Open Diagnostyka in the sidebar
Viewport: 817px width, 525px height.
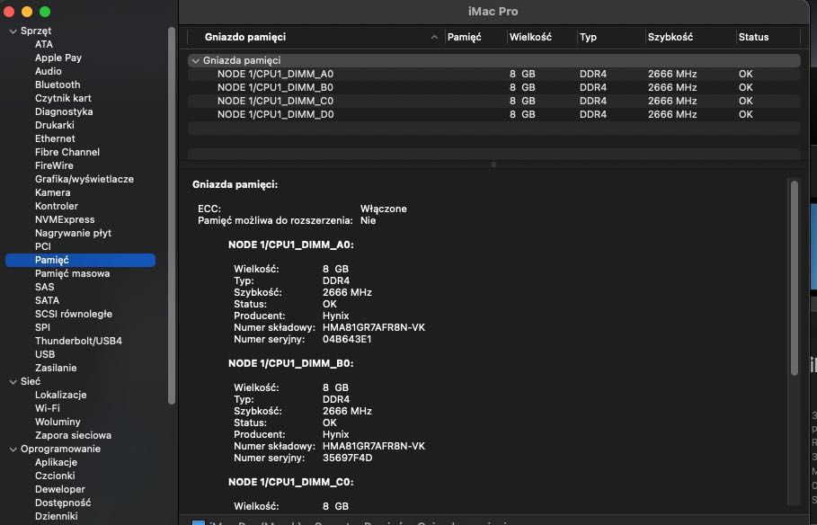[64, 112]
